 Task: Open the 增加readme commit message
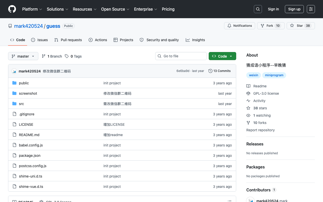(113, 135)
